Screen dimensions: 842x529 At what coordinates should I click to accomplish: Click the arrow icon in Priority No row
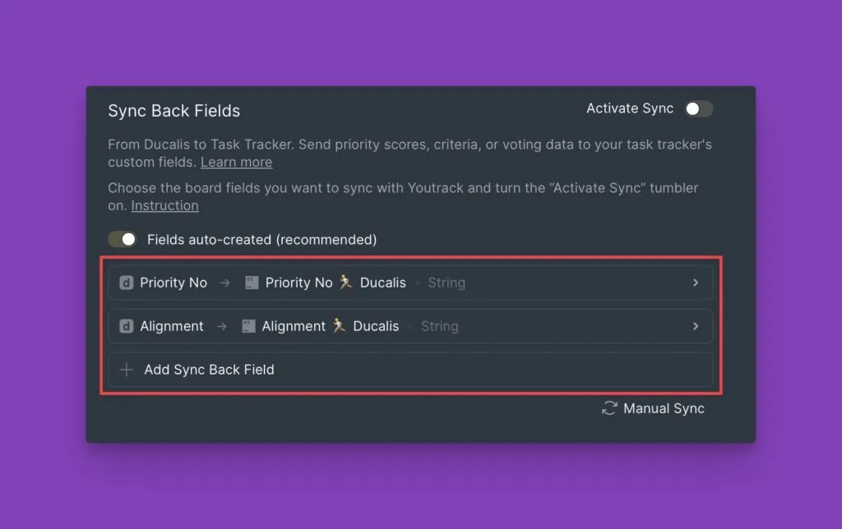[x=225, y=283]
